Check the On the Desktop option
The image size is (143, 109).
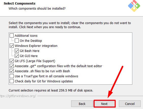coord(17,41)
